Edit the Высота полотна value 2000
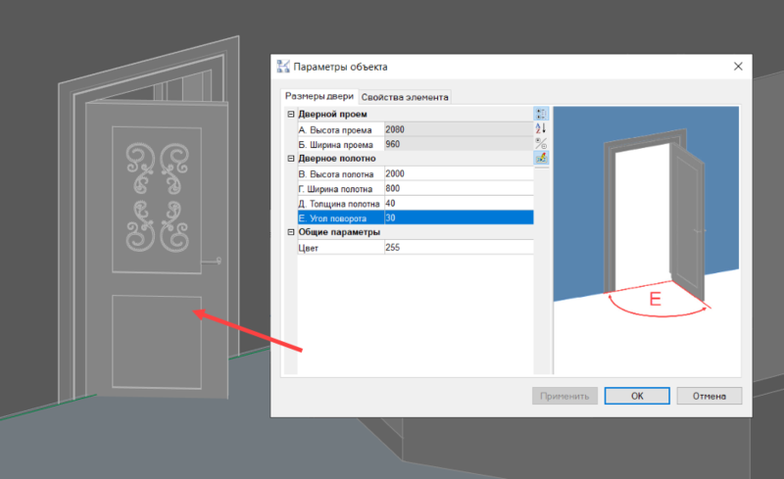The width and height of the screenshot is (784, 479). (x=459, y=173)
